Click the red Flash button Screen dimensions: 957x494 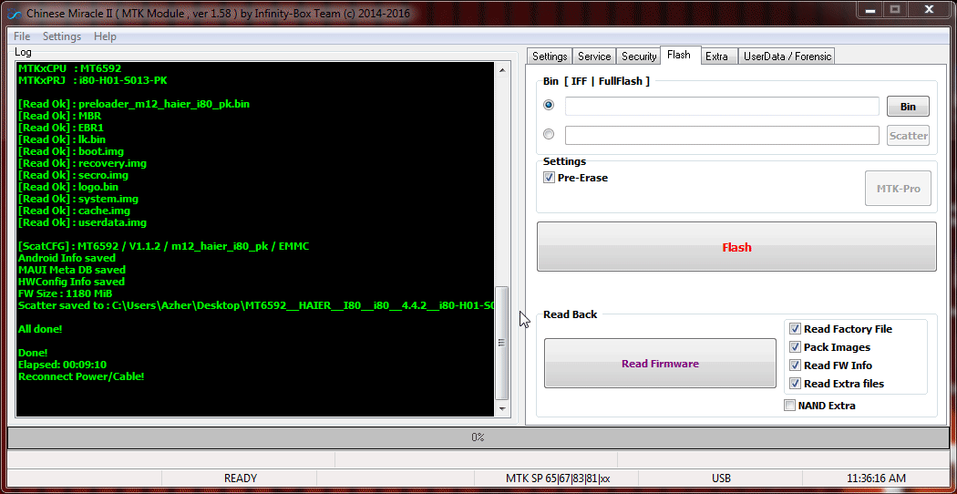[x=736, y=247]
